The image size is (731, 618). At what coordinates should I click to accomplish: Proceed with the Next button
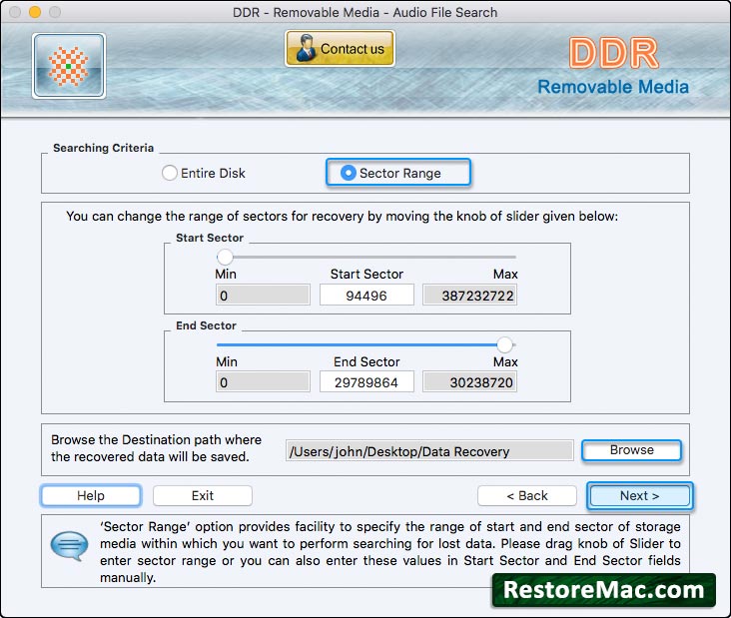tap(639, 495)
